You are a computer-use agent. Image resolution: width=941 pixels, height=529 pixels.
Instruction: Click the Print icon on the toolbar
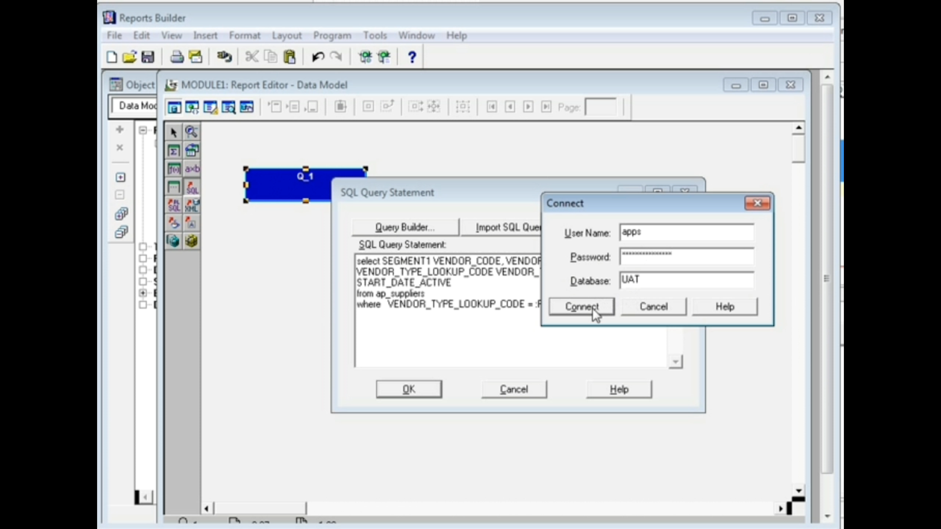point(176,56)
